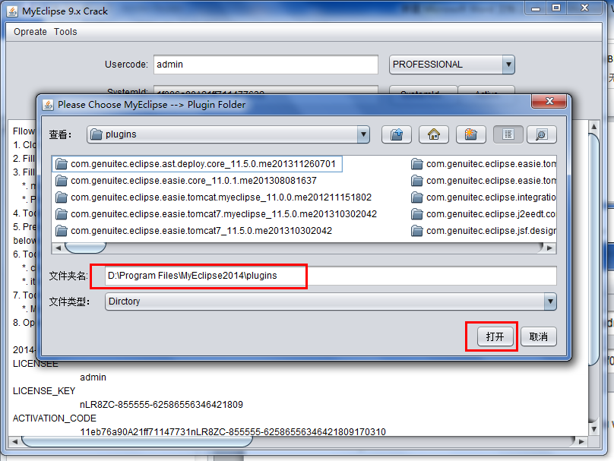
Task: Click the MyEclipse 9.x Crack window icon
Action: pyautogui.click(x=12, y=11)
